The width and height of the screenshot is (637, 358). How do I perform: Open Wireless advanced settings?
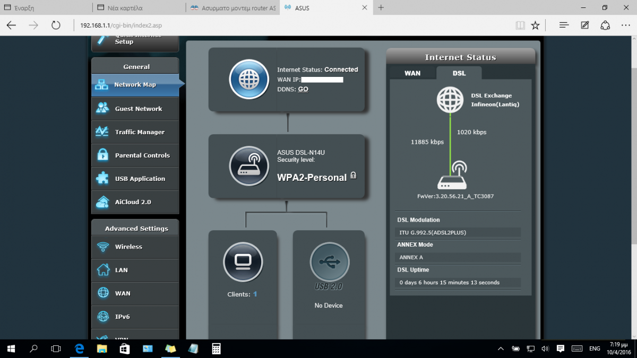135,247
